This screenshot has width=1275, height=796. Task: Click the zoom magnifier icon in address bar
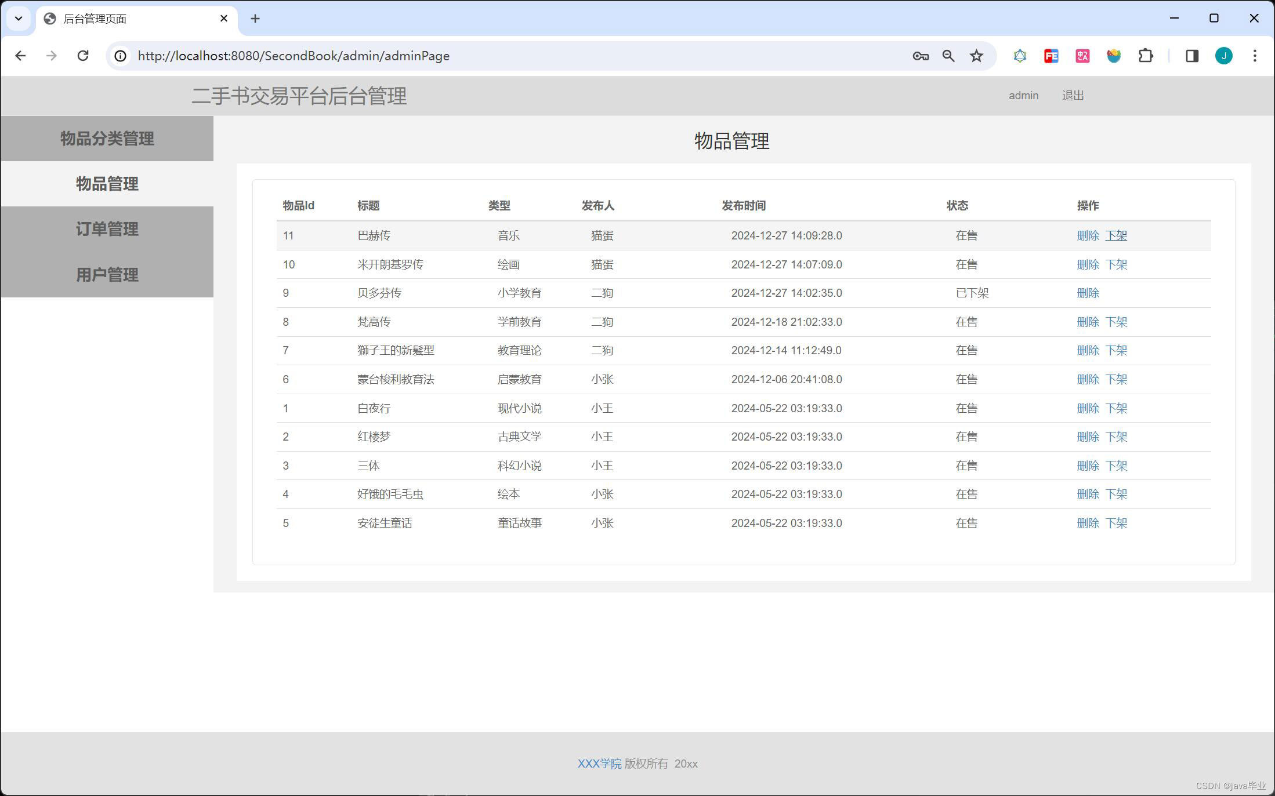[948, 56]
